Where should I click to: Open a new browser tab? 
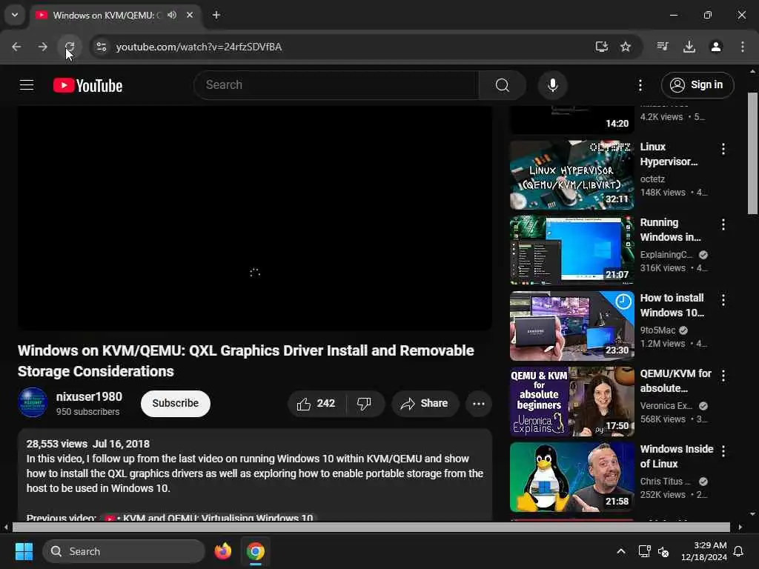coord(216,15)
